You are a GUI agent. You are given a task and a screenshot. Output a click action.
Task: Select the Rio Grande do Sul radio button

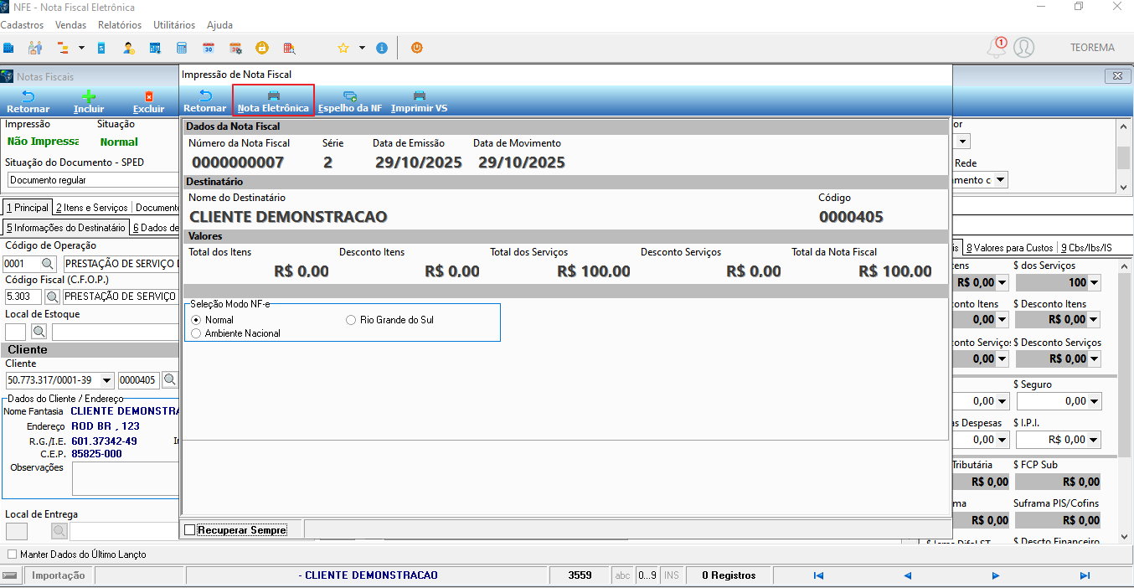(351, 320)
